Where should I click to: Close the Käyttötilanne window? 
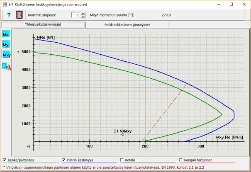coord(244,4)
